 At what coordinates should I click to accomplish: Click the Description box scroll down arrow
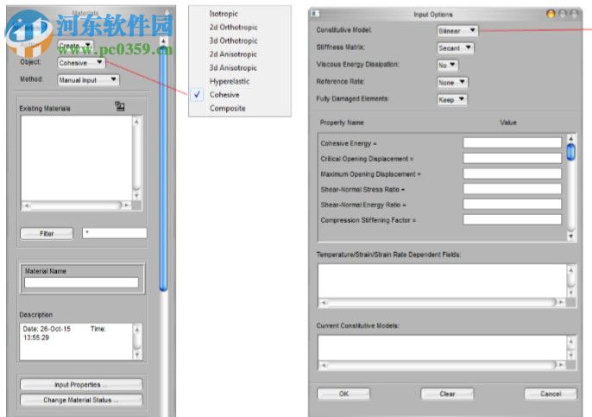point(137,355)
